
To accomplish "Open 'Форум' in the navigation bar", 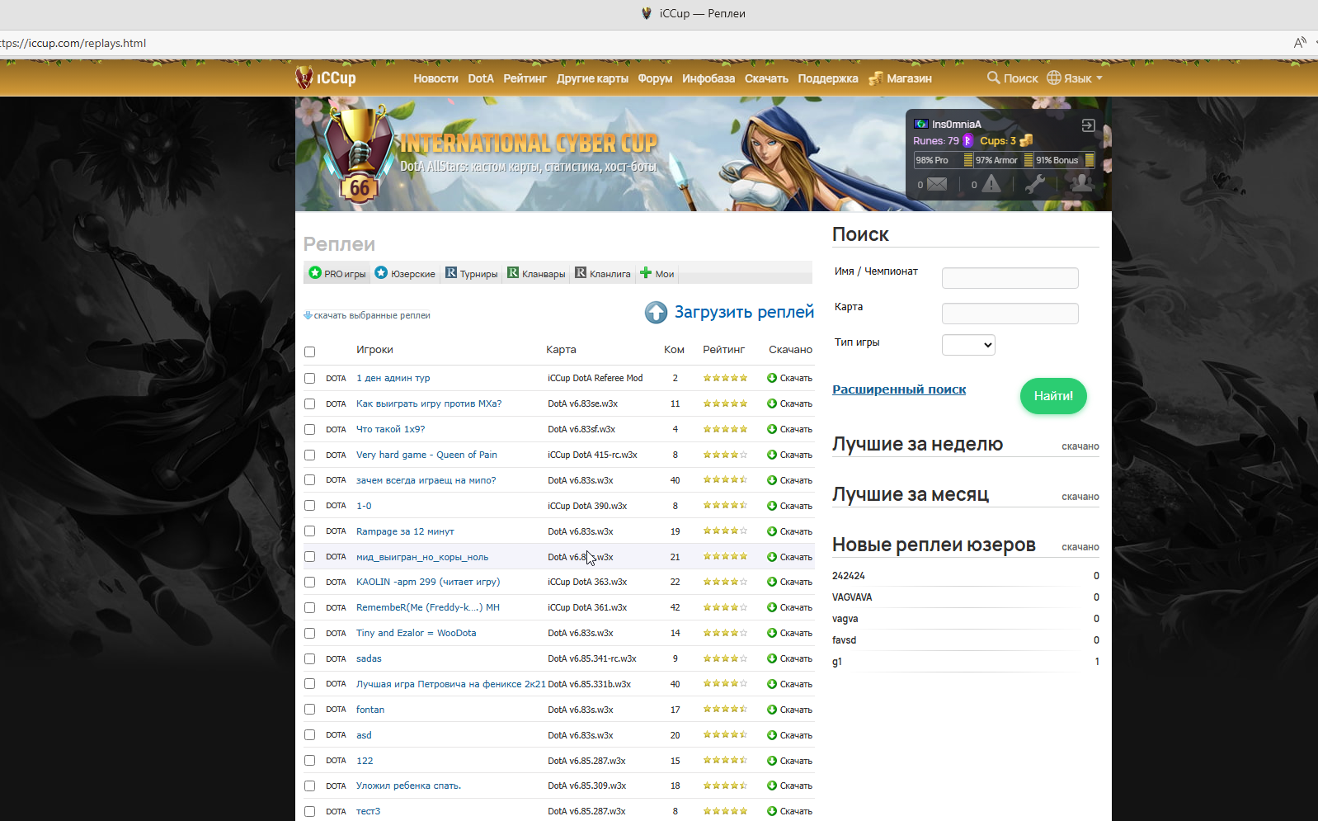I will [655, 78].
